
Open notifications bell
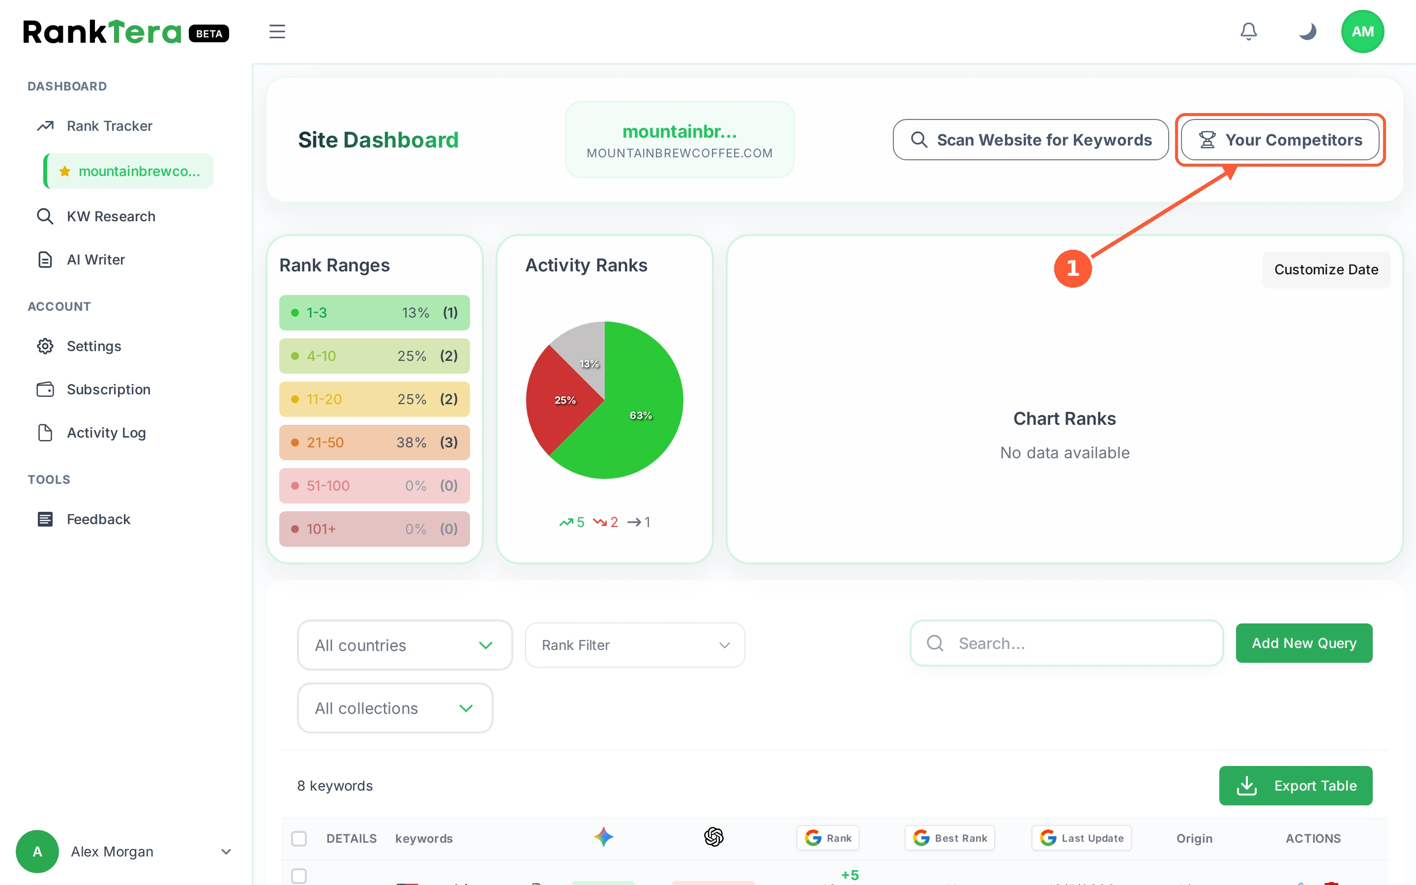(x=1248, y=31)
